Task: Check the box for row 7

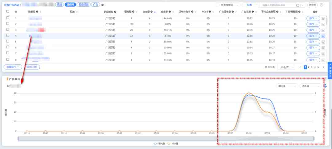Action: click(8, 53)
